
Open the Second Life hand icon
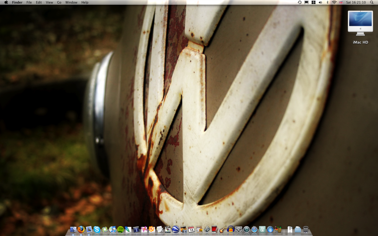coord(262,229)
